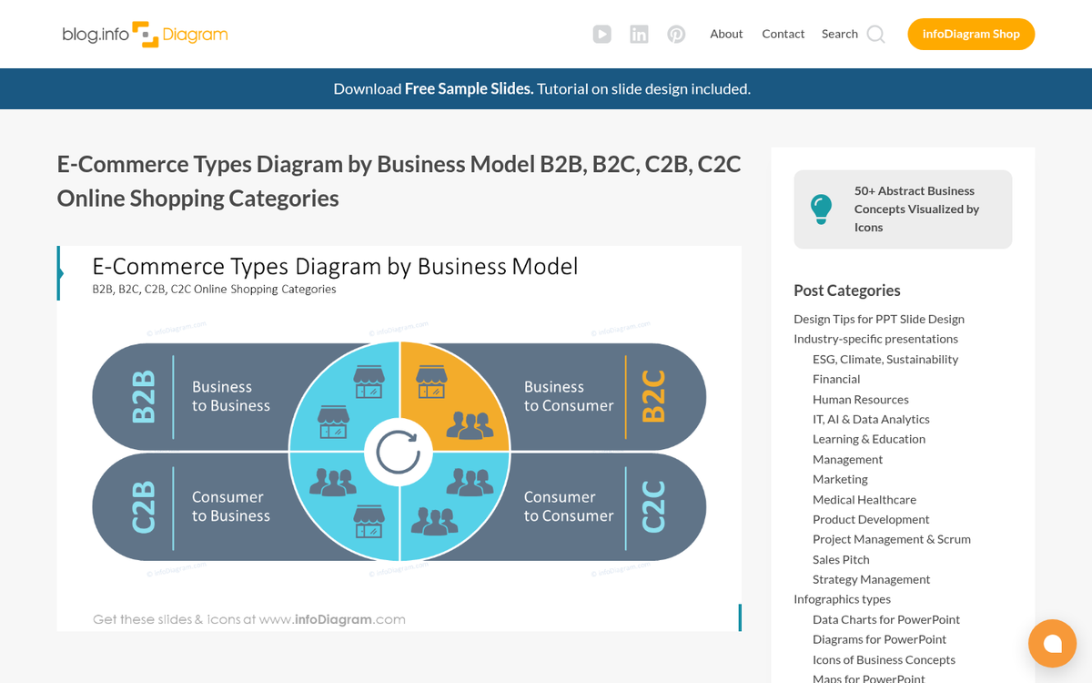Click the search magnifier icon
Image resolution: width=1092 pixels, height=683 pixels.
(875, 34)
